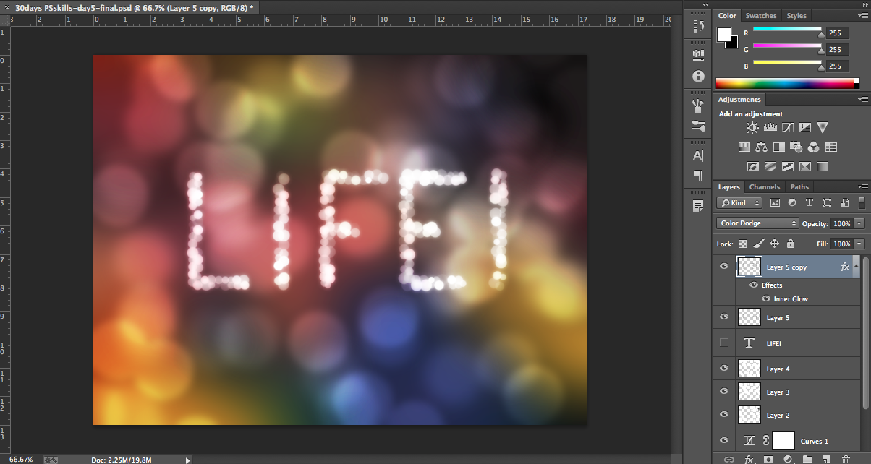Open the Layers panel flyout menu
This screenshot has height=464, width=871.
[x=863, y=187]
